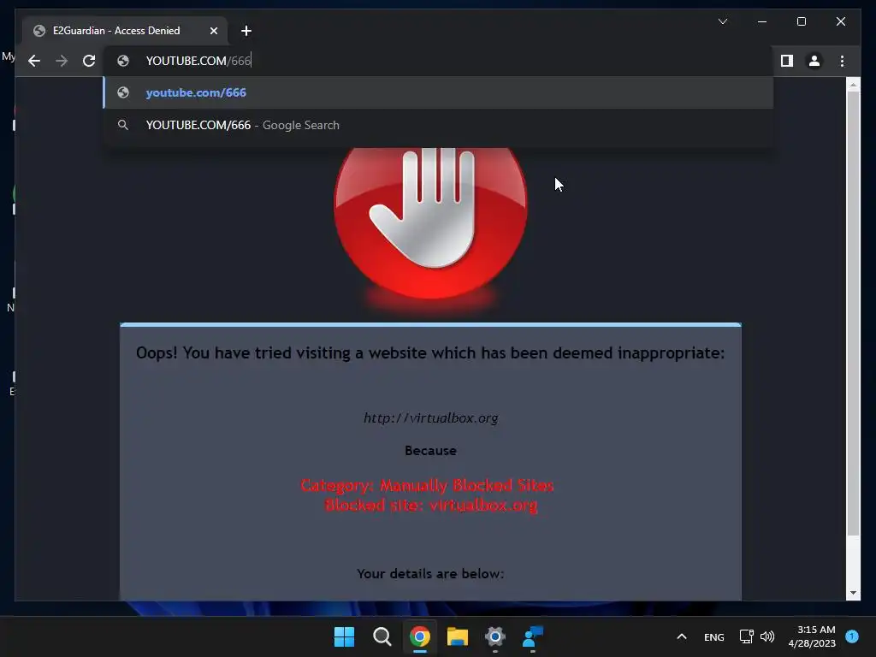Open File Explorer from taskbar
This screenshot has height=657, width=876.
tap(458, 636)
